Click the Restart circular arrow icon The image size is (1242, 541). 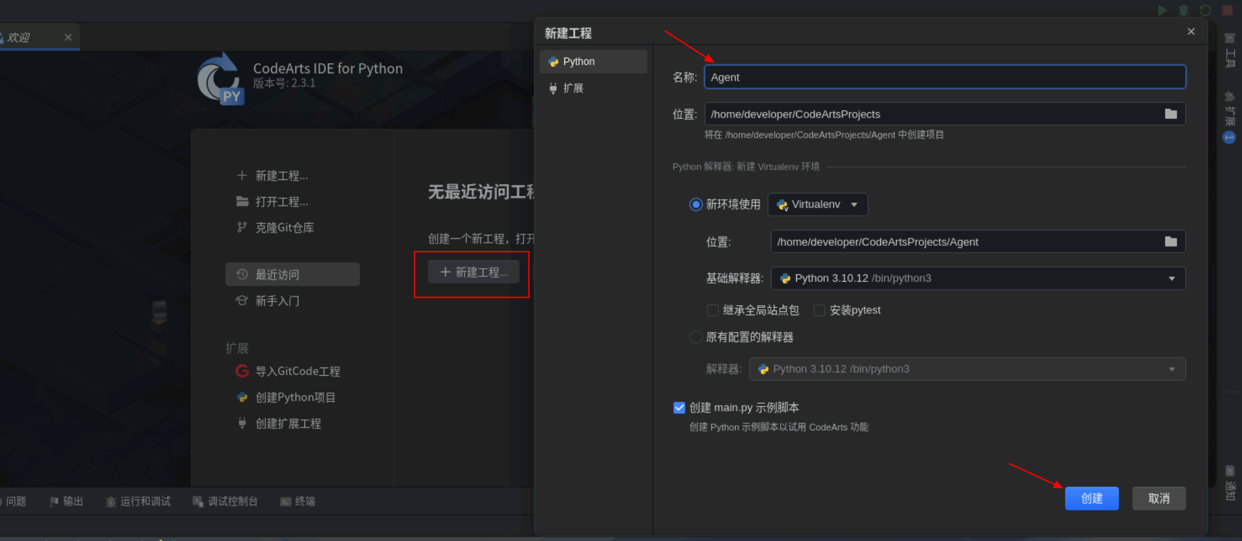[1206, 10]
